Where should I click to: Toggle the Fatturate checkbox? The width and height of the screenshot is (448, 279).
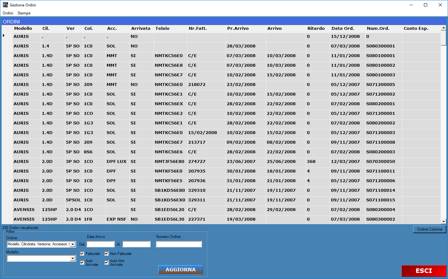[82, 254]
